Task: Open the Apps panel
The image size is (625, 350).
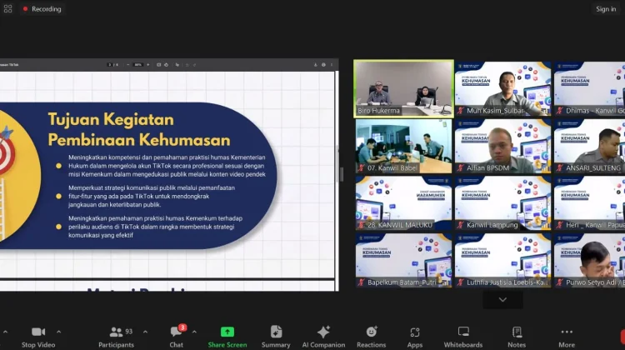Action: 414,337
